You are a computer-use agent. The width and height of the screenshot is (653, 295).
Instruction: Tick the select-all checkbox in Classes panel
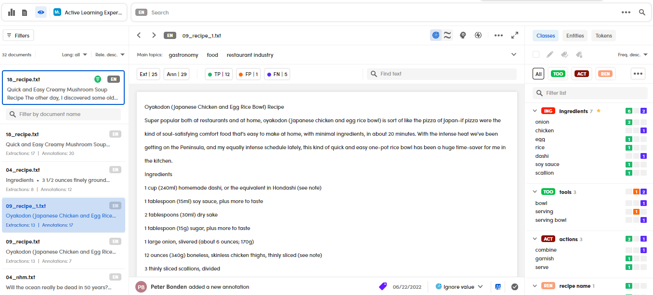point(536,54)
